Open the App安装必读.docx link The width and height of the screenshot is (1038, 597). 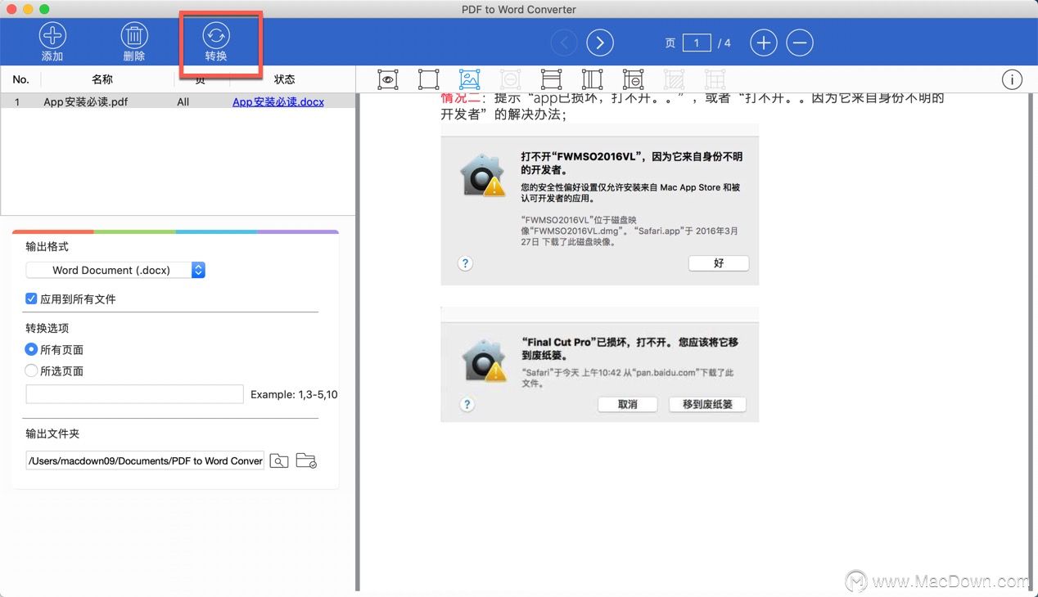coord(278,102)
